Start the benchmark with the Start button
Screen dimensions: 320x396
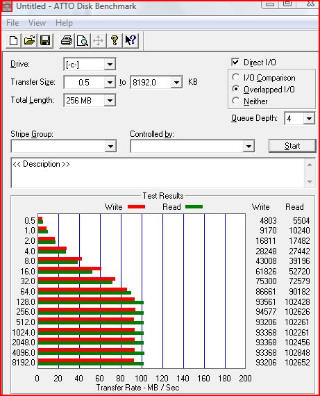[x=292, y=146]
